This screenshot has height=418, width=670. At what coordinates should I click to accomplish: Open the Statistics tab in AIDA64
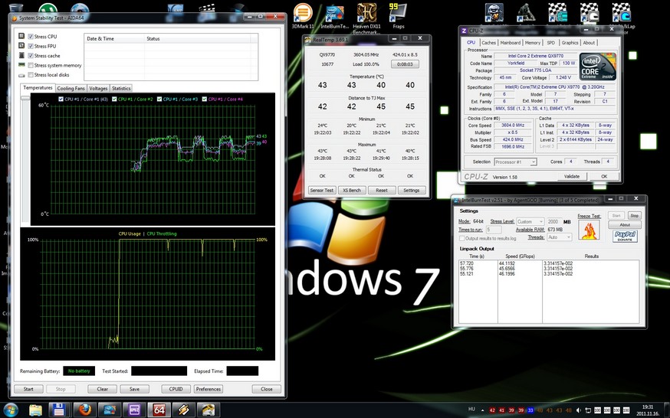pyautogui.click(x=121, y=88)
